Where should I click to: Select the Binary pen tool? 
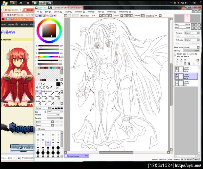click(x=45, y=102)
